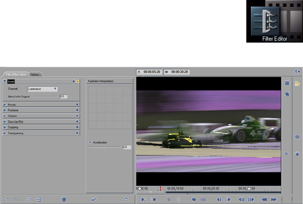Click the rewind button
The height and width of the screenshot is (204, 303).
pyautogui.click(x=264, y=199)
